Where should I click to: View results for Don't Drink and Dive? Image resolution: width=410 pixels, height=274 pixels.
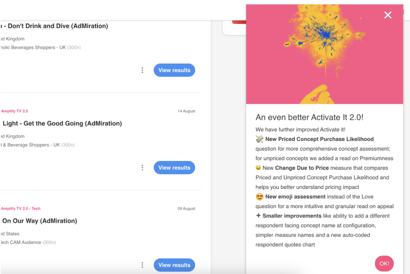pos(174,70)
